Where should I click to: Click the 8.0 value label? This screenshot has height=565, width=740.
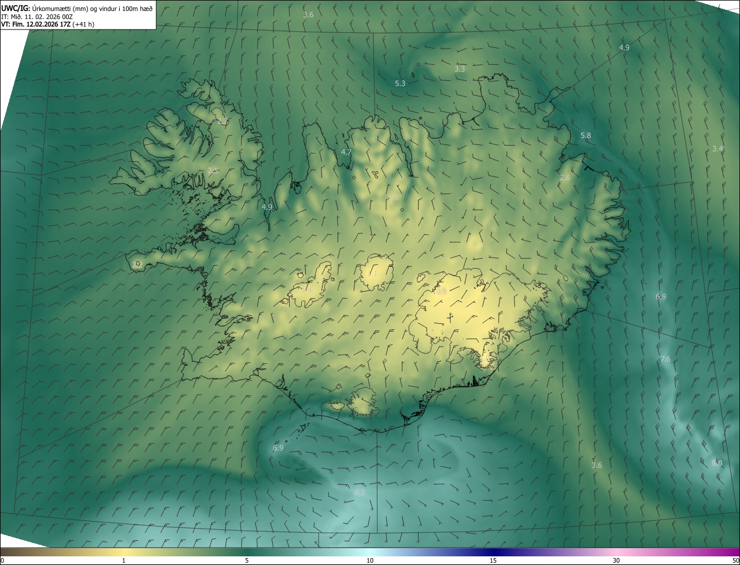point(717,463)
